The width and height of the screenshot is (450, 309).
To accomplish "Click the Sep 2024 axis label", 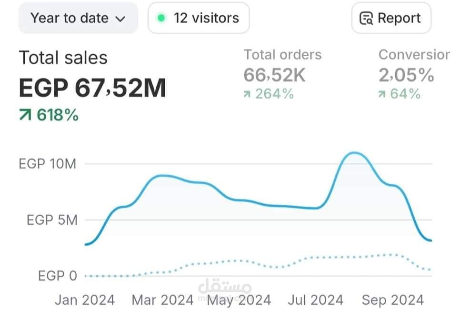I will [x=392, y=300].
